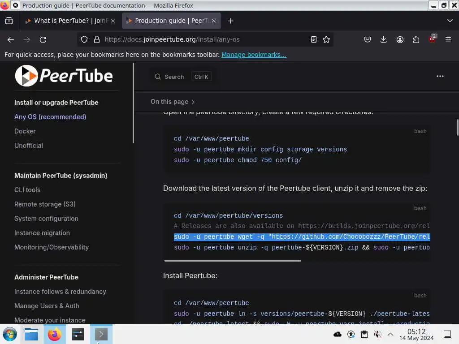Click the ln -s versions command line
The height and width of the screenshot is (344, 459).
pos(302,314)
